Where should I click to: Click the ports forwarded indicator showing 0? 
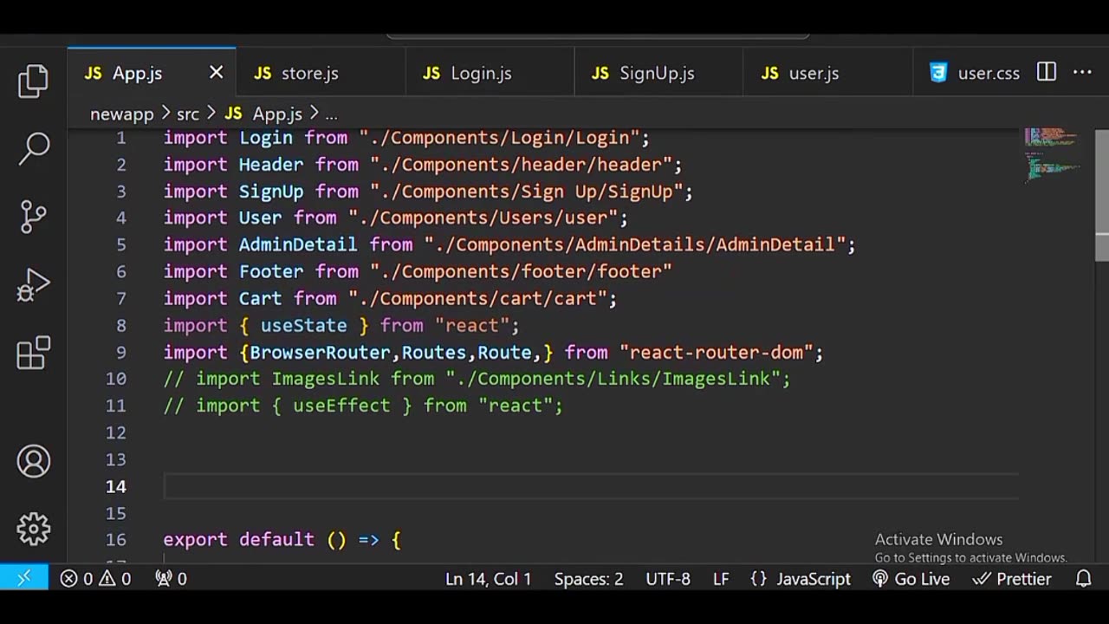171,578
